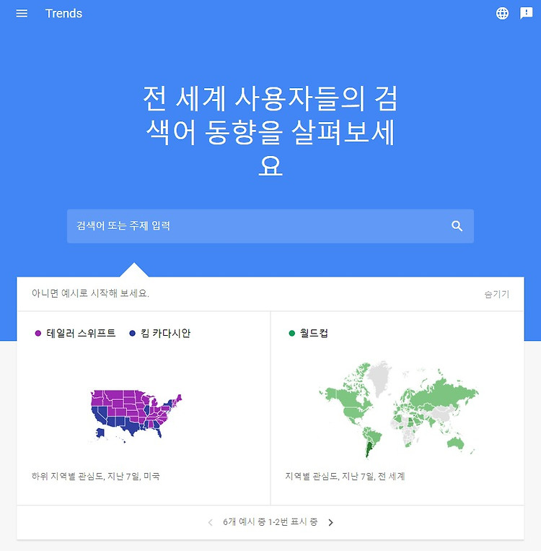This screenshot has height=551, width=541.
Task: Click the Trends logo text
Action: [x=63, y=13]
